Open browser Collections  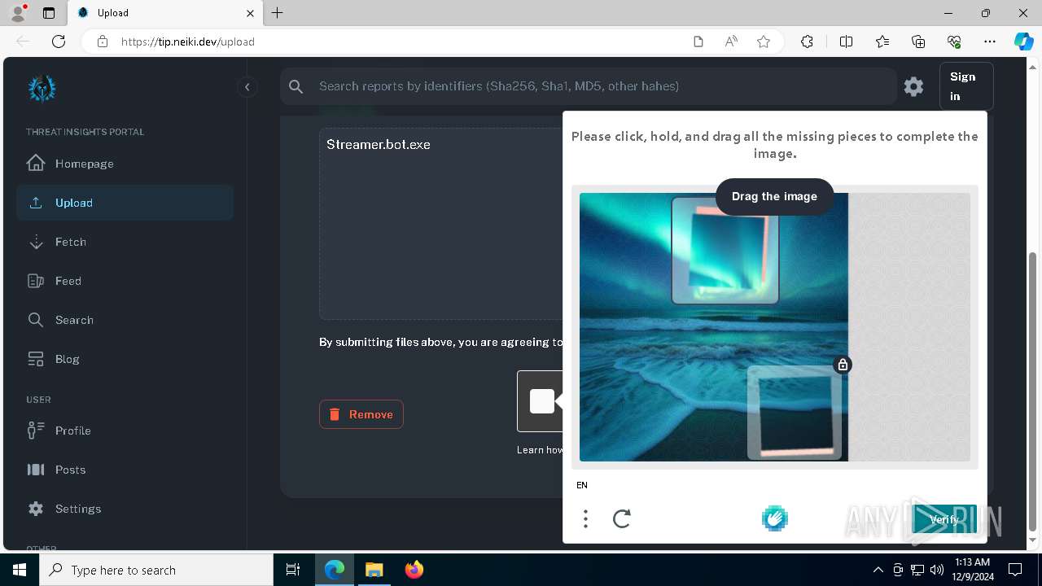(x=918, y=42)
